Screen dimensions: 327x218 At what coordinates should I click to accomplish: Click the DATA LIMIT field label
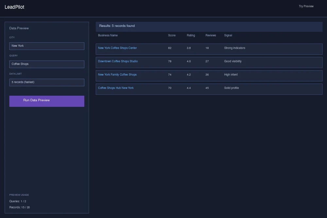(x=15, y=74)
